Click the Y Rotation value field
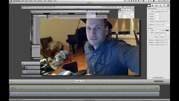 [157, 17]
